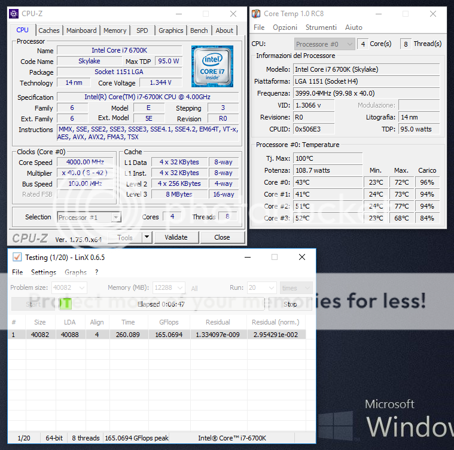Click the LinX title bar icon
454x450 pixels.
click(x=17, y=257)
